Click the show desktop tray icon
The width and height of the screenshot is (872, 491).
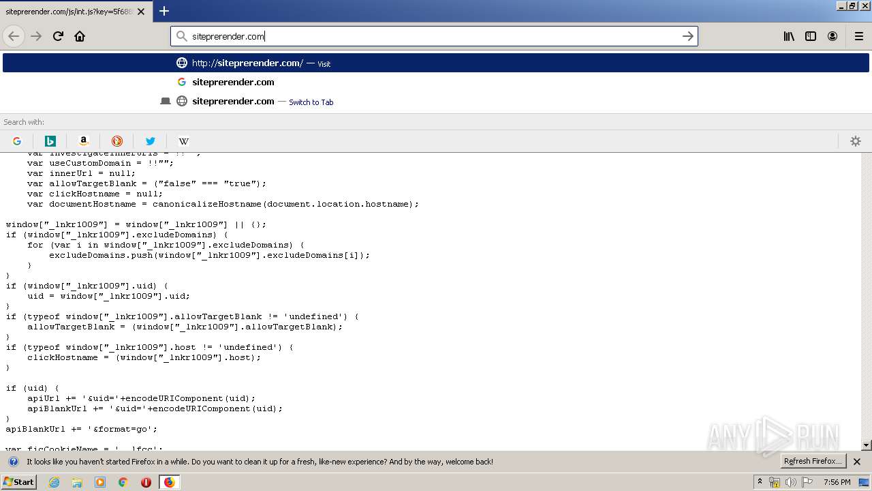(865, 482)
